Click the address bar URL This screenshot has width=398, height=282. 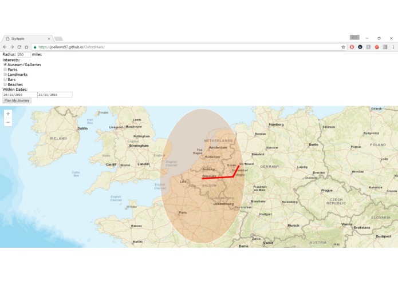pyautogui.click(x=72, y=47)
